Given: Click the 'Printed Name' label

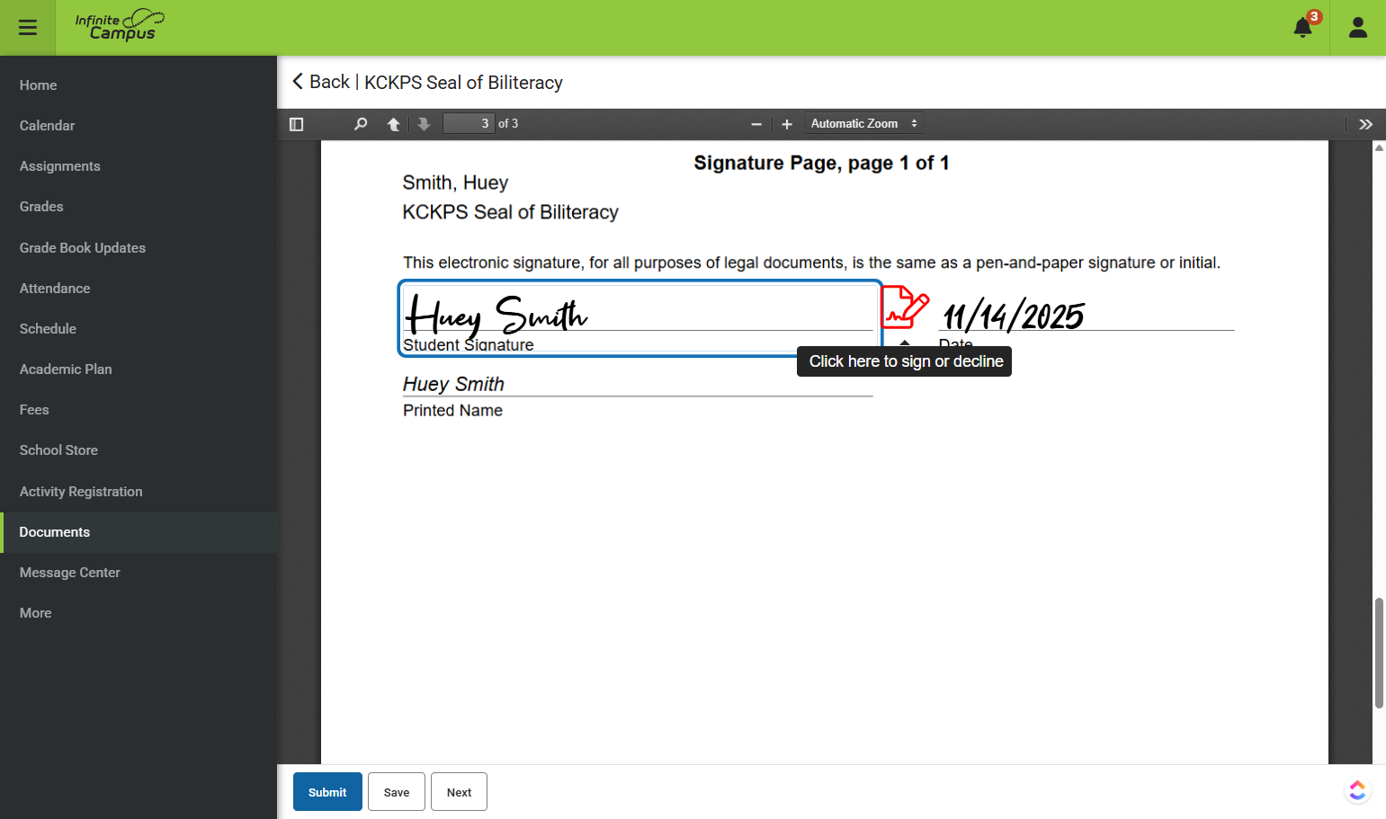Looking at the screenshot, I should [x=452, y=411].
